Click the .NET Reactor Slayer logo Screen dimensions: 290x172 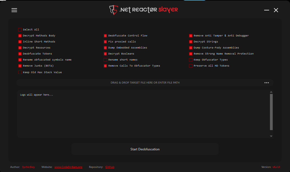(x=144, y=10)
